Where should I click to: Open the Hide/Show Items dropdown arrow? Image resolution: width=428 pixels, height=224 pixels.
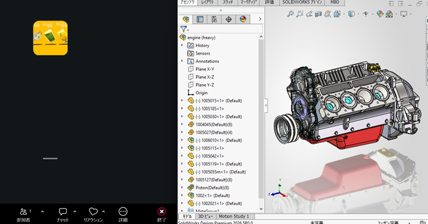click(x=372, y=14)
